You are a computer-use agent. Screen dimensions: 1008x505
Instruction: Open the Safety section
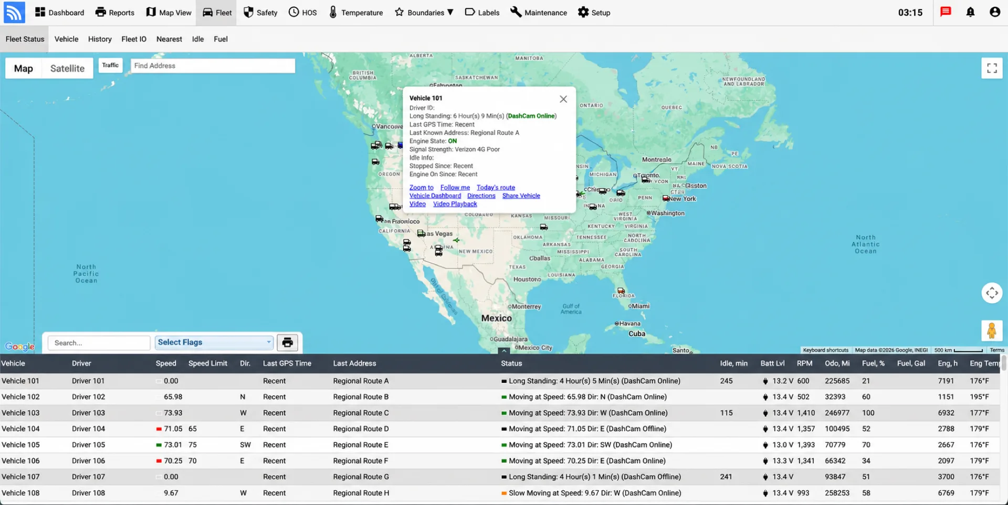(260, 13)
